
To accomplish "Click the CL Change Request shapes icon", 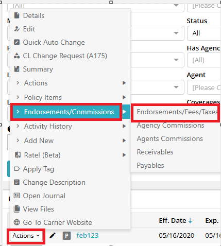I will pyautogui.click(x=16, y=56).
